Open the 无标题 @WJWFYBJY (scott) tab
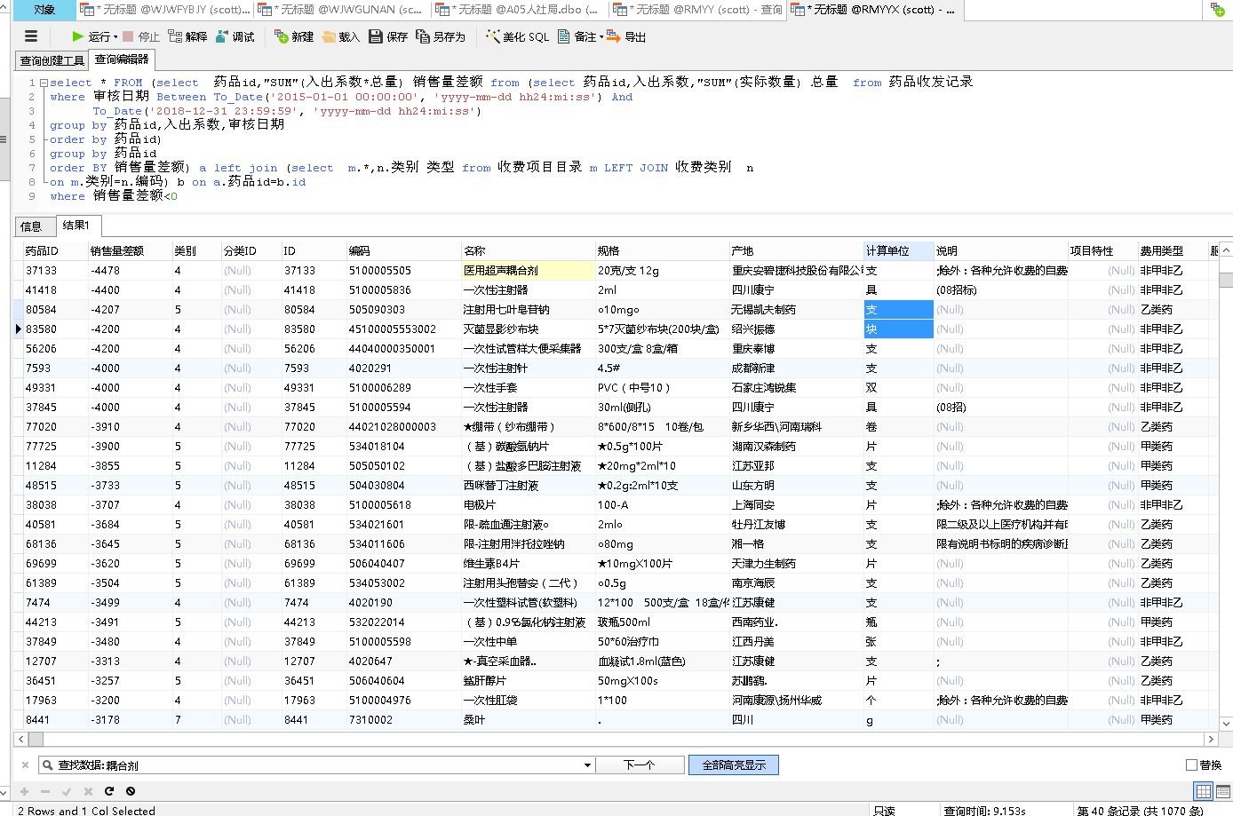The image size is (1233, 816). click(x=165, y=10)
